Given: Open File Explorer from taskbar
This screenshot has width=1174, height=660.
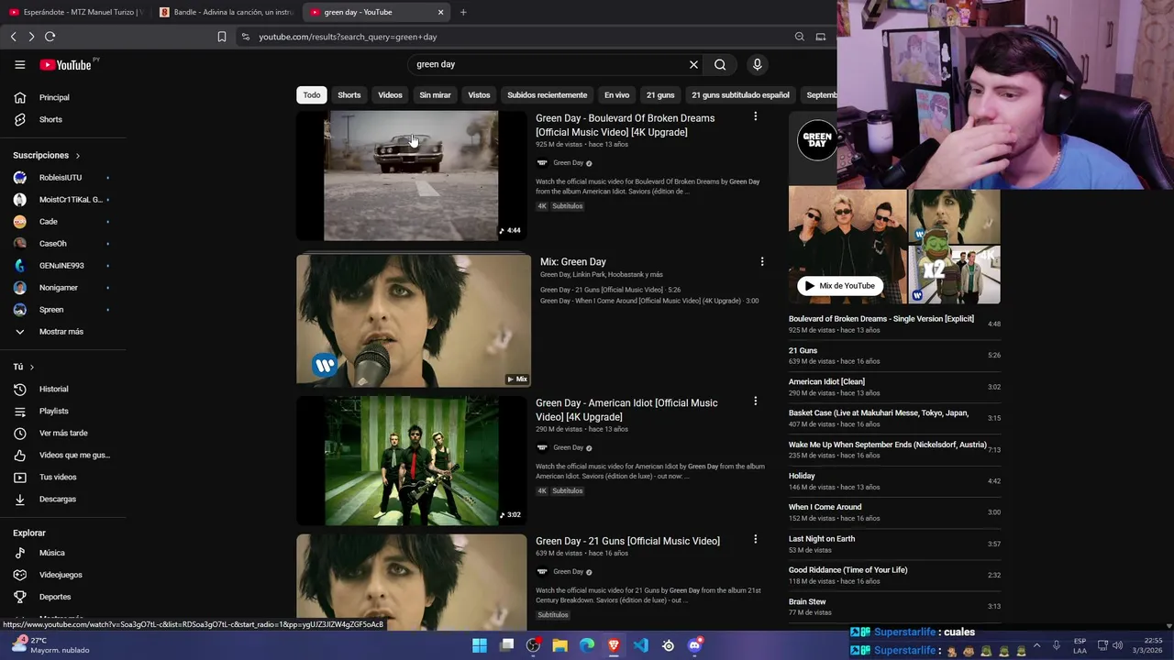Looking at the screenshot, I should [559, 645].
